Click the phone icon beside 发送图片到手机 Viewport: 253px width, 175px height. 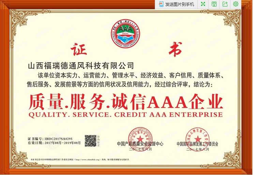[161, 4]
